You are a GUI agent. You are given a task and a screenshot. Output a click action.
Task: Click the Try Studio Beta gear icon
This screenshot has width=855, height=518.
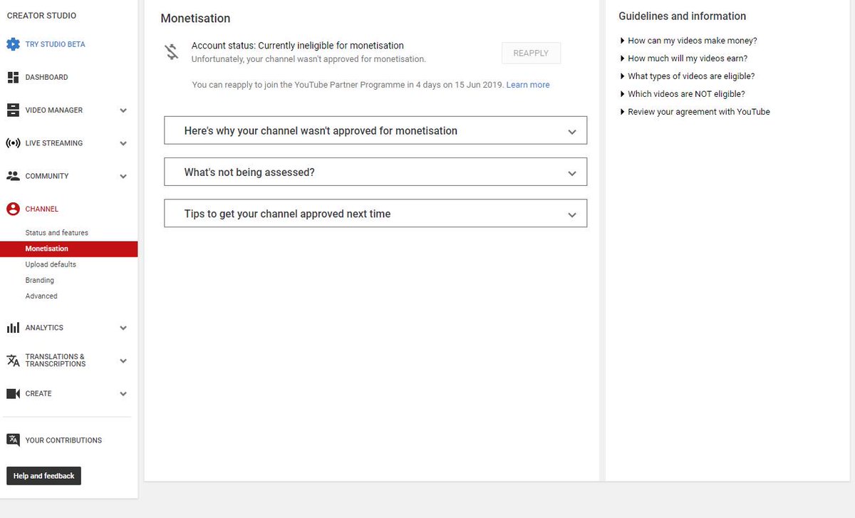tap(13, 44)
